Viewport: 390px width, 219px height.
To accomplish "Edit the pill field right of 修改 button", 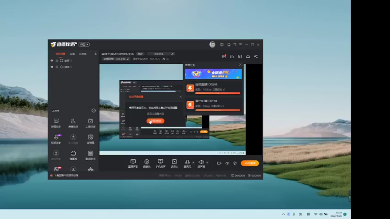I will tap(160, 54).
